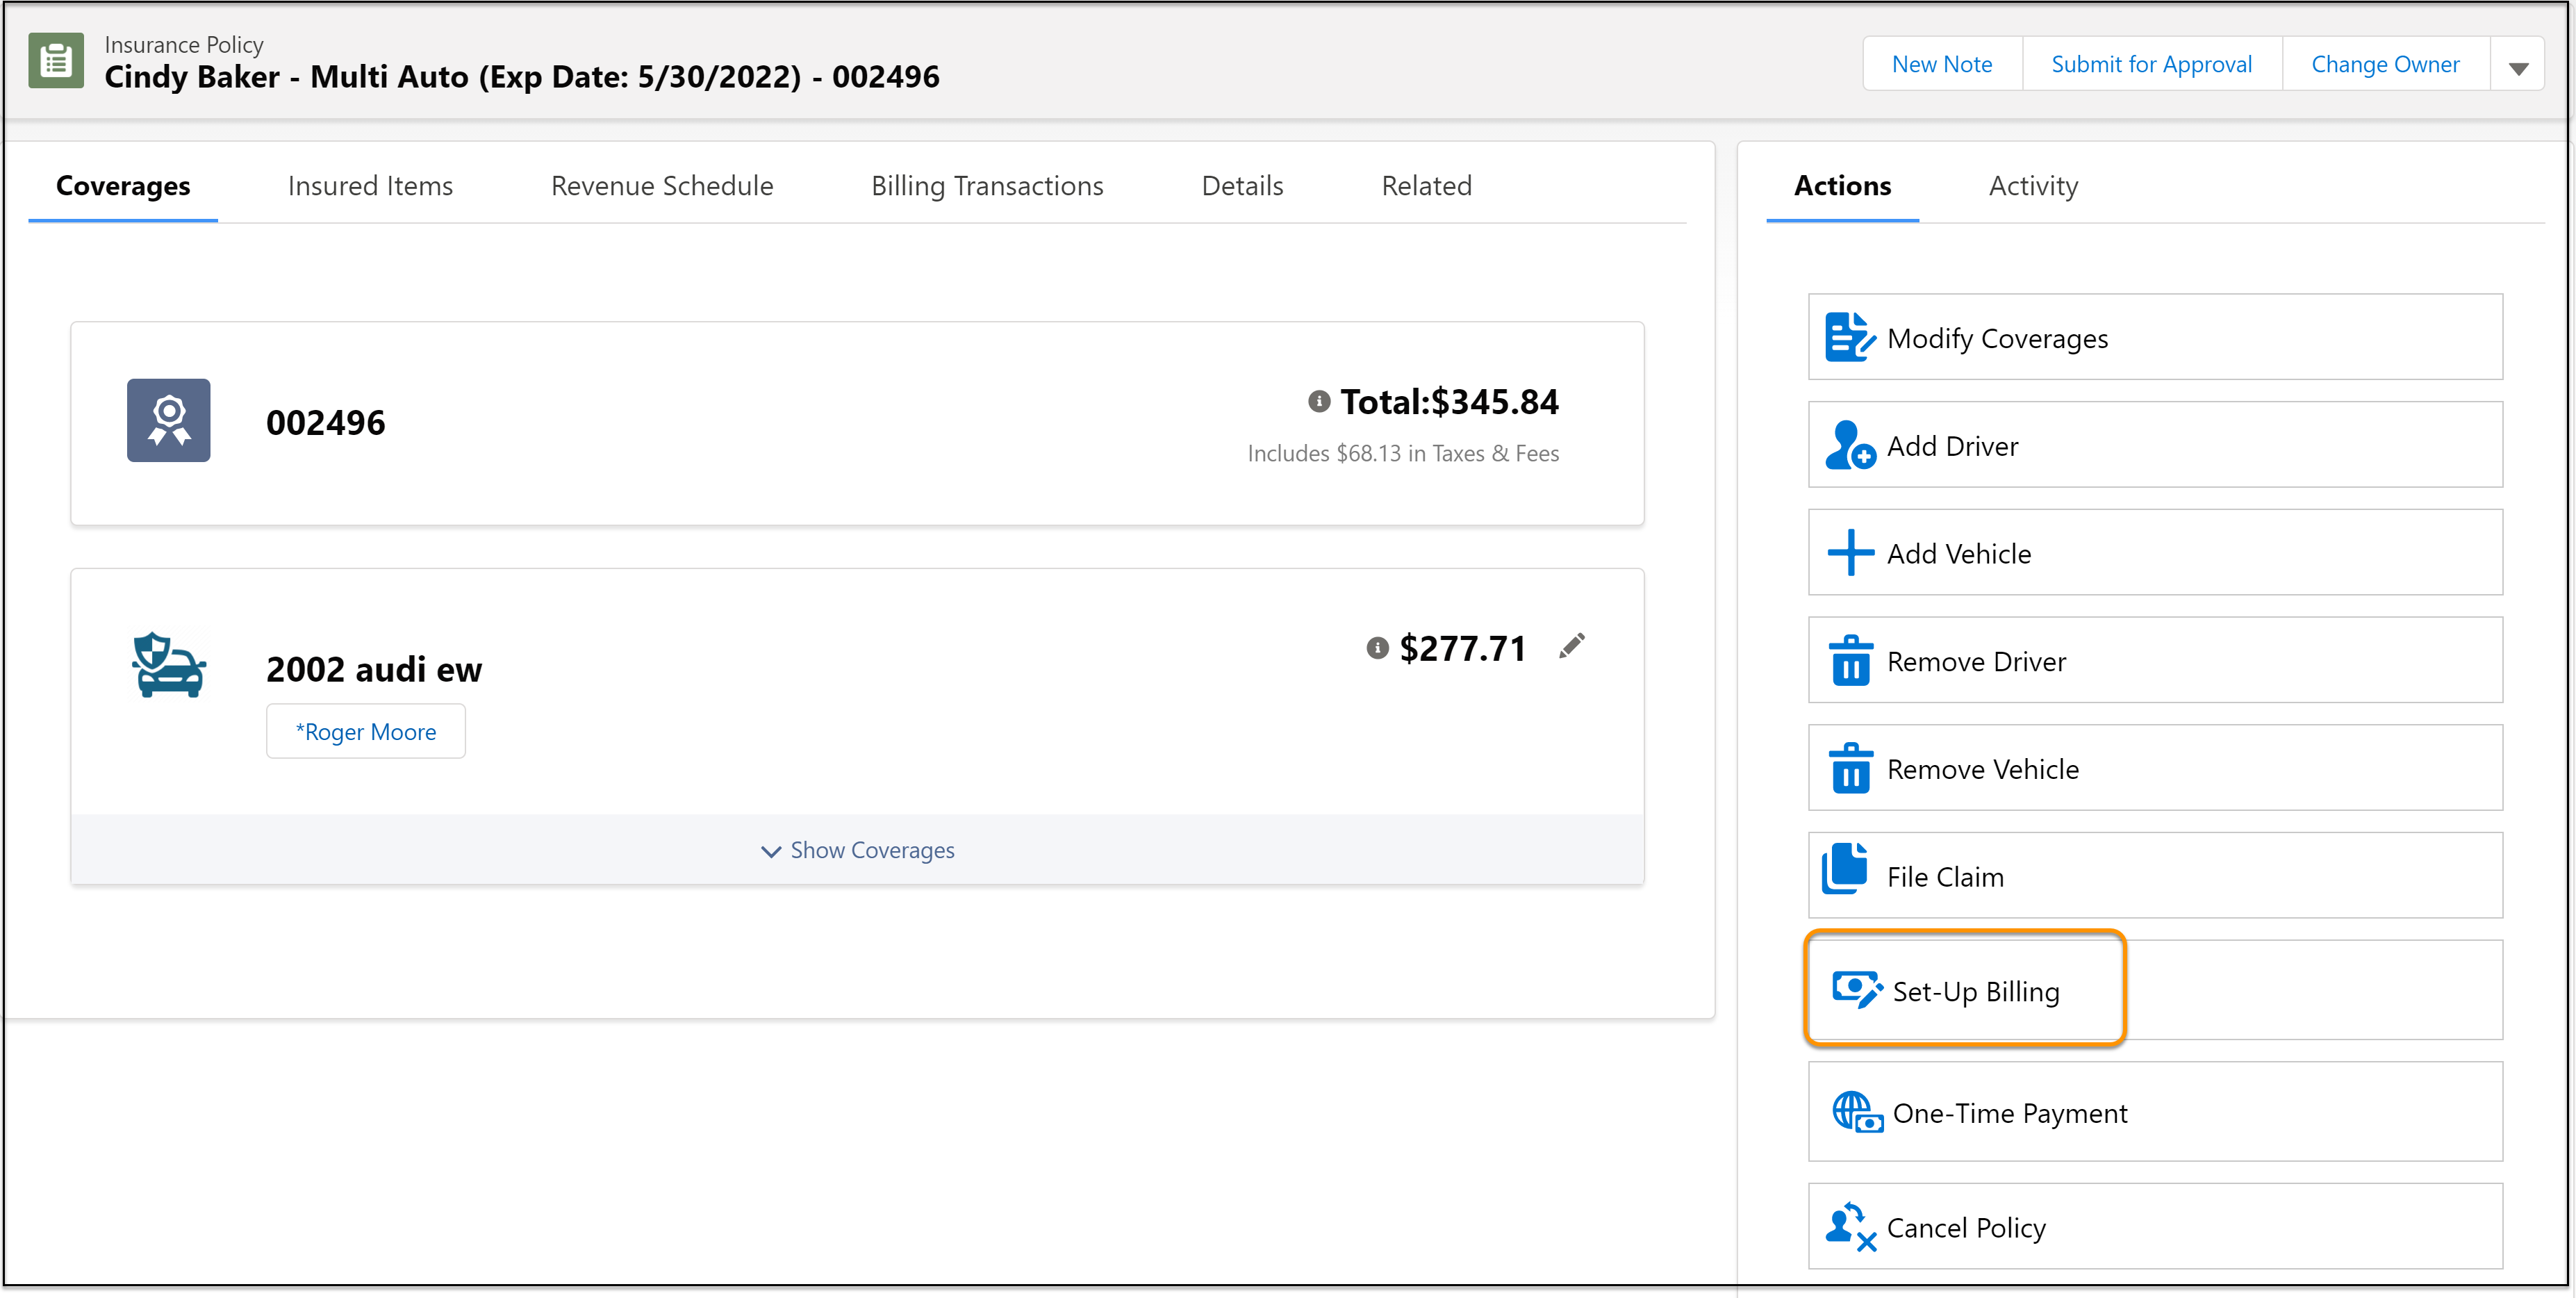The image size is (2576, 1298).
Task: Open the *Roger Moore driver link
Action: coord(365,731)
